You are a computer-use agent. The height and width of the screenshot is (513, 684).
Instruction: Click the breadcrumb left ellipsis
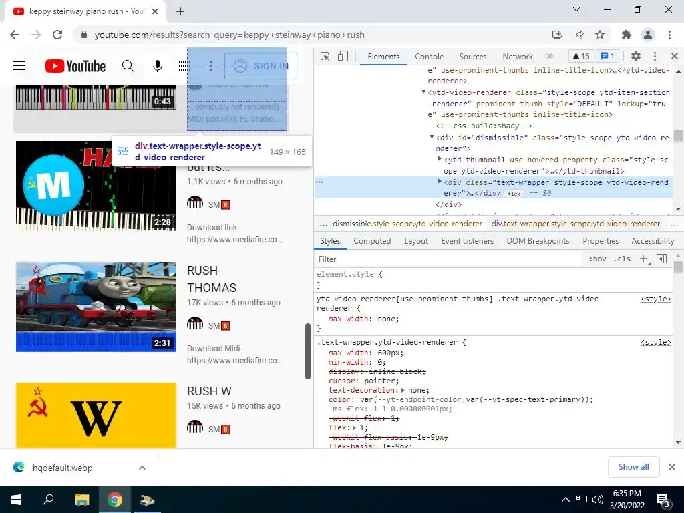coord(323,224)
